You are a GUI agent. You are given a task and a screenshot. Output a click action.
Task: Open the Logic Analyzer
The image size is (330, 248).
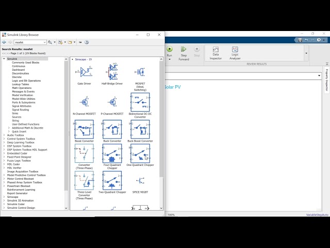[x=235, y=53]
